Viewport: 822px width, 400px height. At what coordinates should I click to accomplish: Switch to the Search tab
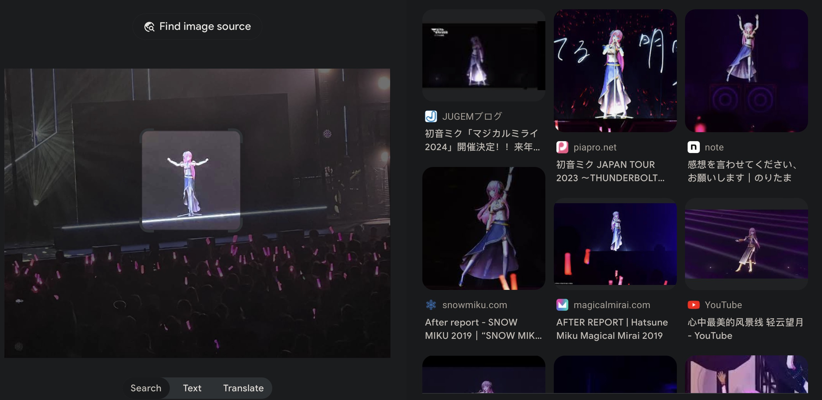146,388
